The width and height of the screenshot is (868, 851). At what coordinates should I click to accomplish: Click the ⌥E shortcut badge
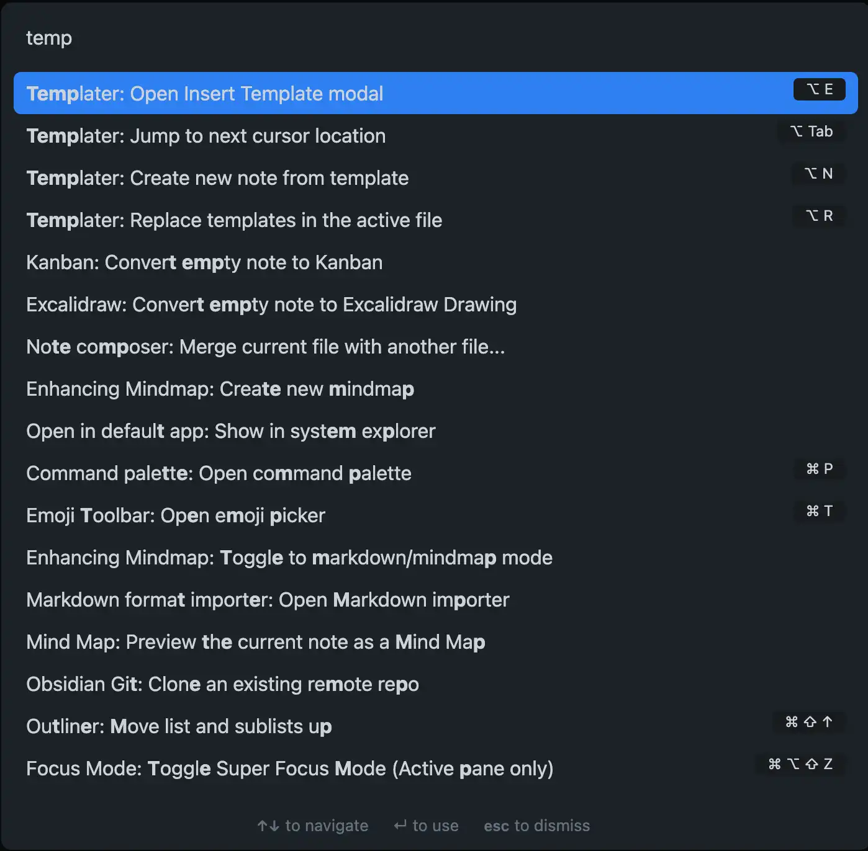[819, 89]
